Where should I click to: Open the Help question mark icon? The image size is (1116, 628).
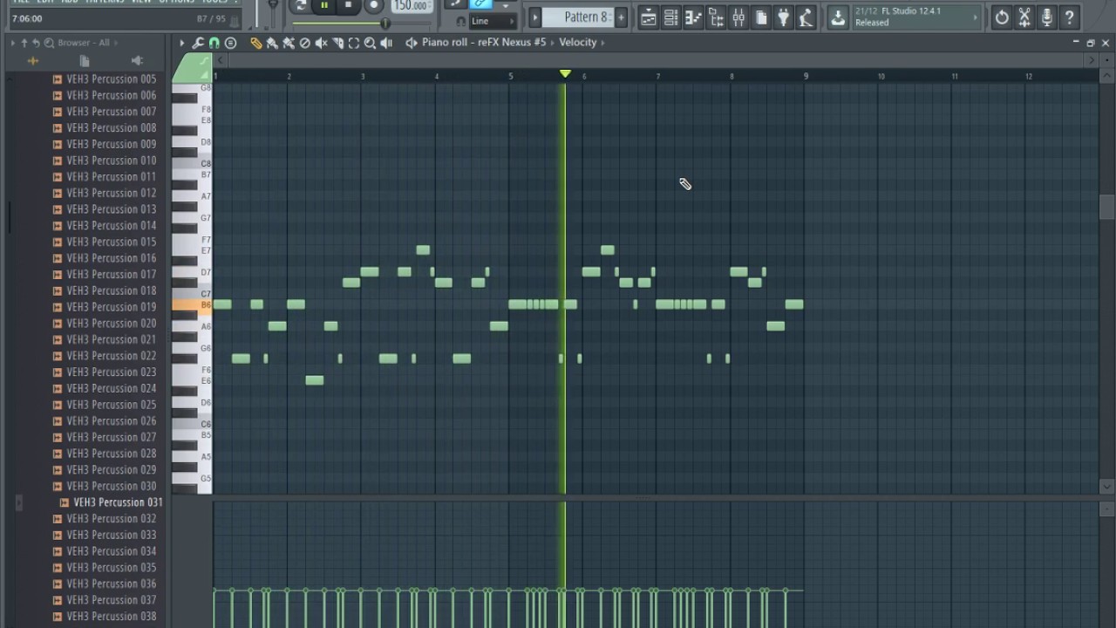point(1070,17)
